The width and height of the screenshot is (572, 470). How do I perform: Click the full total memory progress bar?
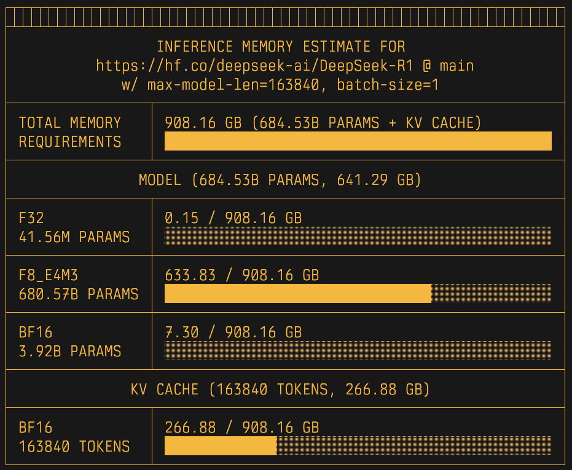[x=358, y=141]
